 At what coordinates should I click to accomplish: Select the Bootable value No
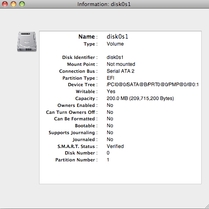click(110, 126)
